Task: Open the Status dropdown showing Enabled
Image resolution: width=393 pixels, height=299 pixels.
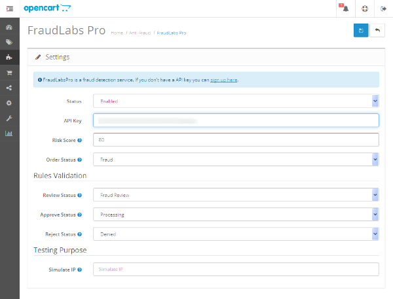Action: 236,101
